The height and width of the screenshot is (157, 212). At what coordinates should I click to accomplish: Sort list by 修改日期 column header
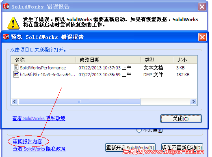coord(108,60)
